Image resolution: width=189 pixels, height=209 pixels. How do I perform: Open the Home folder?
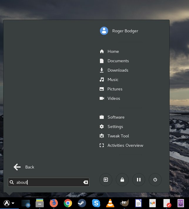coord(113,51)
